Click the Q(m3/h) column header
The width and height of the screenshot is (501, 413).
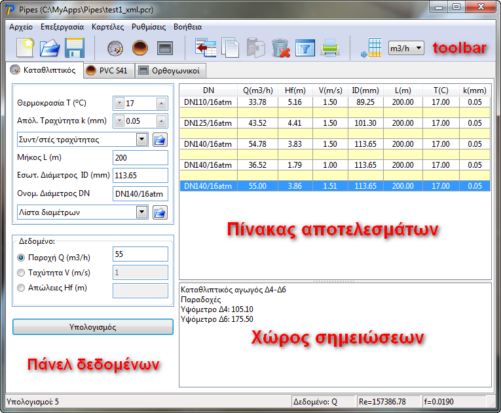click(x=258, y=90)
